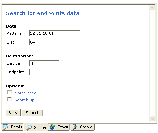Click the Search button to start searching
This screenshot has width=158, height=133.
pyautogui.click(x=32, y=113)
